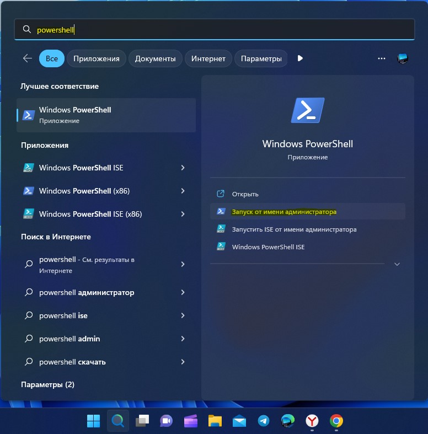Screen dimensions: 428x434
Task: Open the Clipchamp video editor taskbar icon
Action: [191, 421]
